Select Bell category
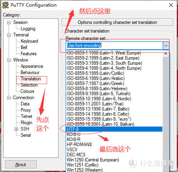The width and height of the screenshot is (178, 172). coord(24,47)
